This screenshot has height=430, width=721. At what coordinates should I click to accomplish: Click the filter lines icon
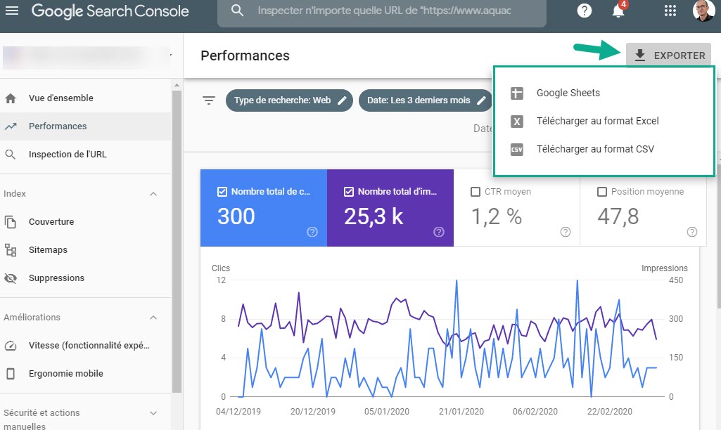click(209, 100)
